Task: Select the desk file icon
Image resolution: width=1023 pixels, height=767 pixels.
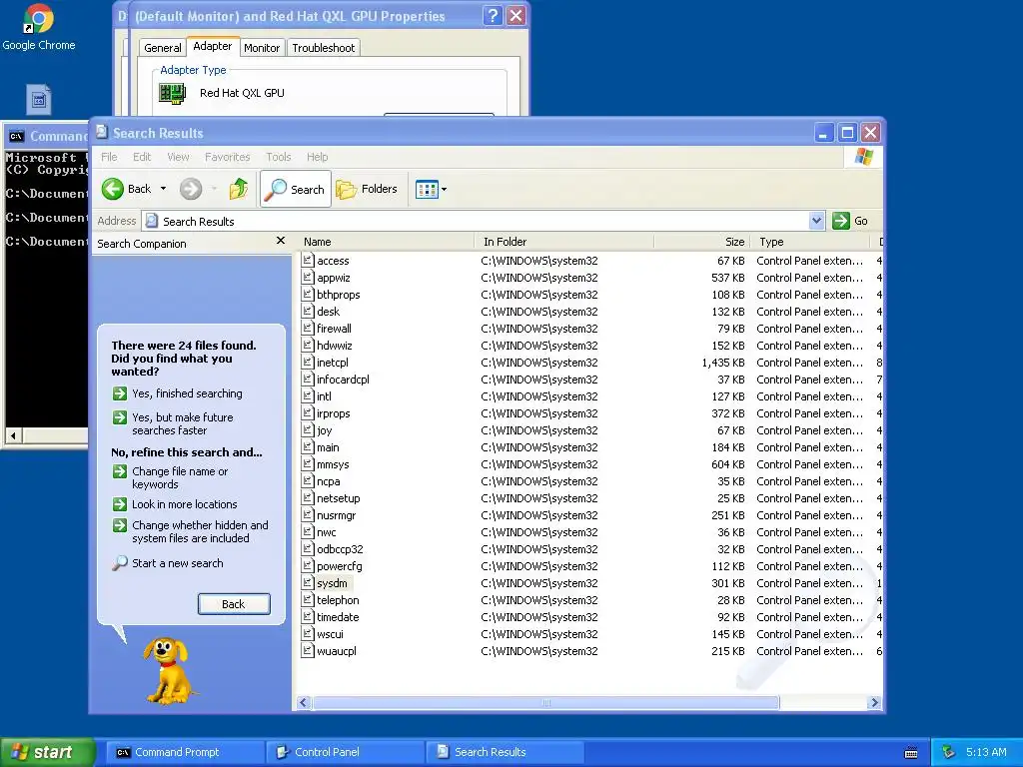Action: coord(308,312)
